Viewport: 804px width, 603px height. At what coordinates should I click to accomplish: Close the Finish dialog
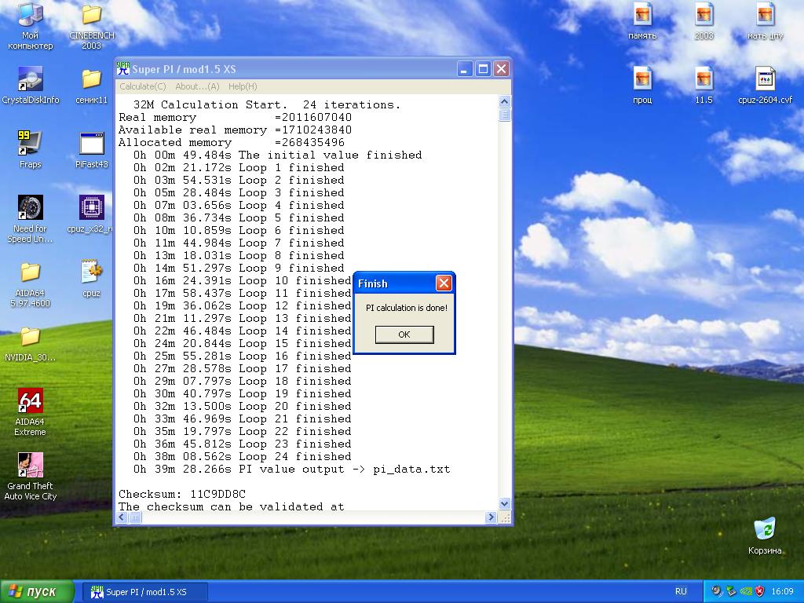[x=444, y=283]
